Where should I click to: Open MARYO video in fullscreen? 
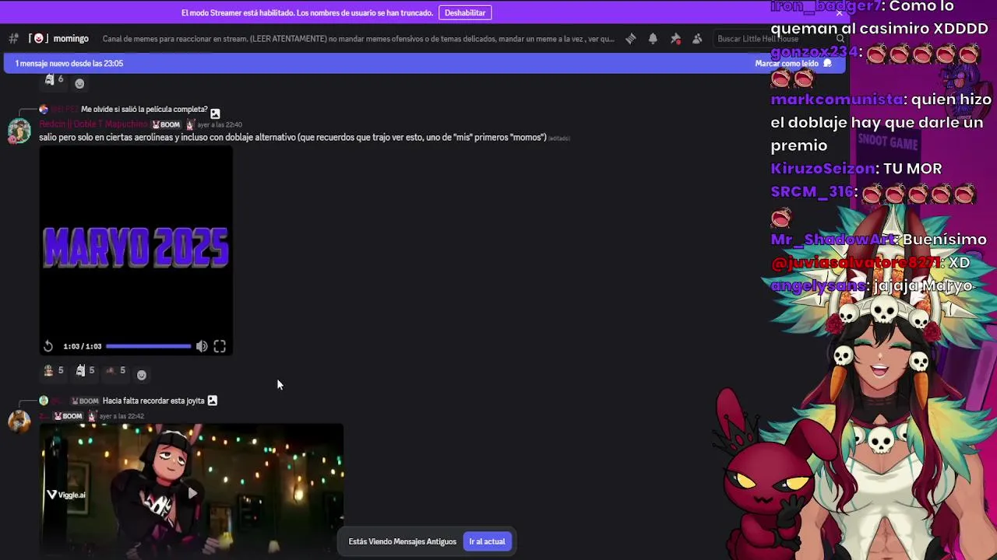click(220, 346)
